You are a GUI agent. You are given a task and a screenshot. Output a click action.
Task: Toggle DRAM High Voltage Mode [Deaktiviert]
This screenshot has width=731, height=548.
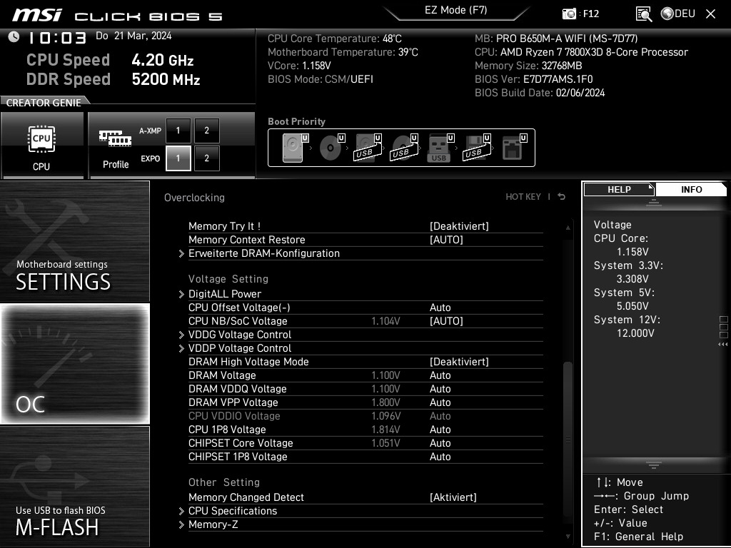(459, 362)
